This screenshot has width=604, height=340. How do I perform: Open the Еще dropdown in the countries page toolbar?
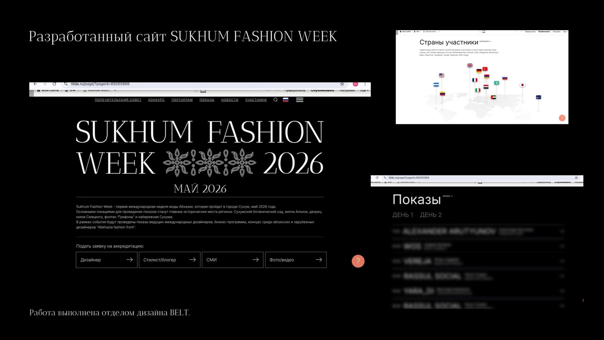565,32
